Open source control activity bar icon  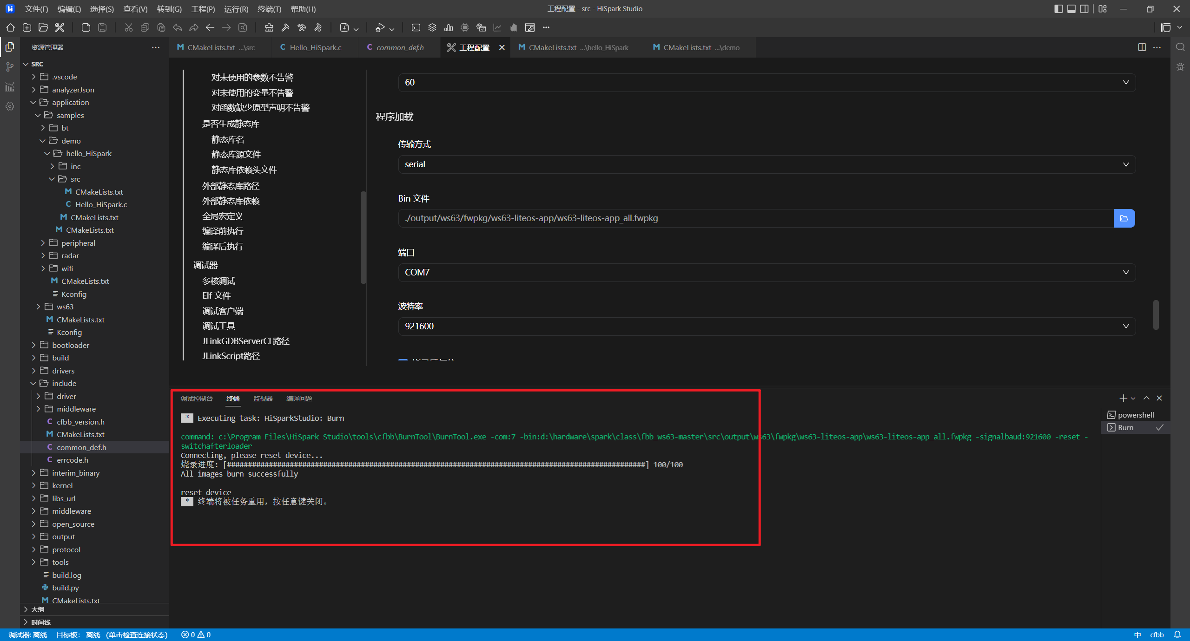(x=10, y=67)
